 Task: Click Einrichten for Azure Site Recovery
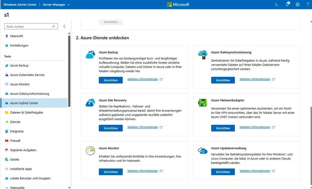pyautogui.click(x=111, y=128)
